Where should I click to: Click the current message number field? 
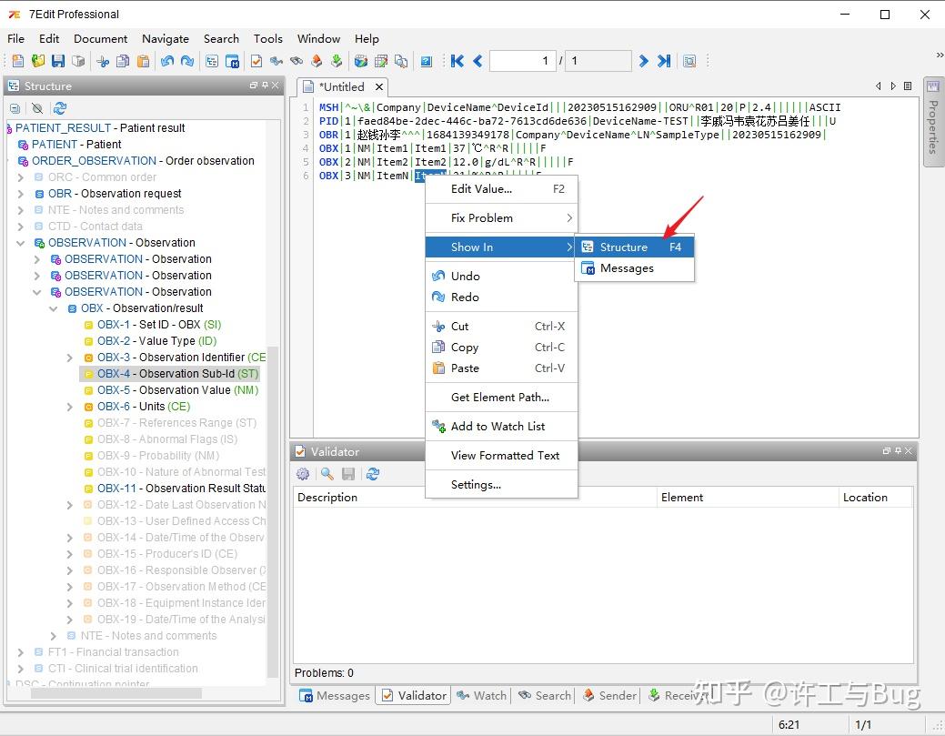pyautogui.click(x=522, y=61)
